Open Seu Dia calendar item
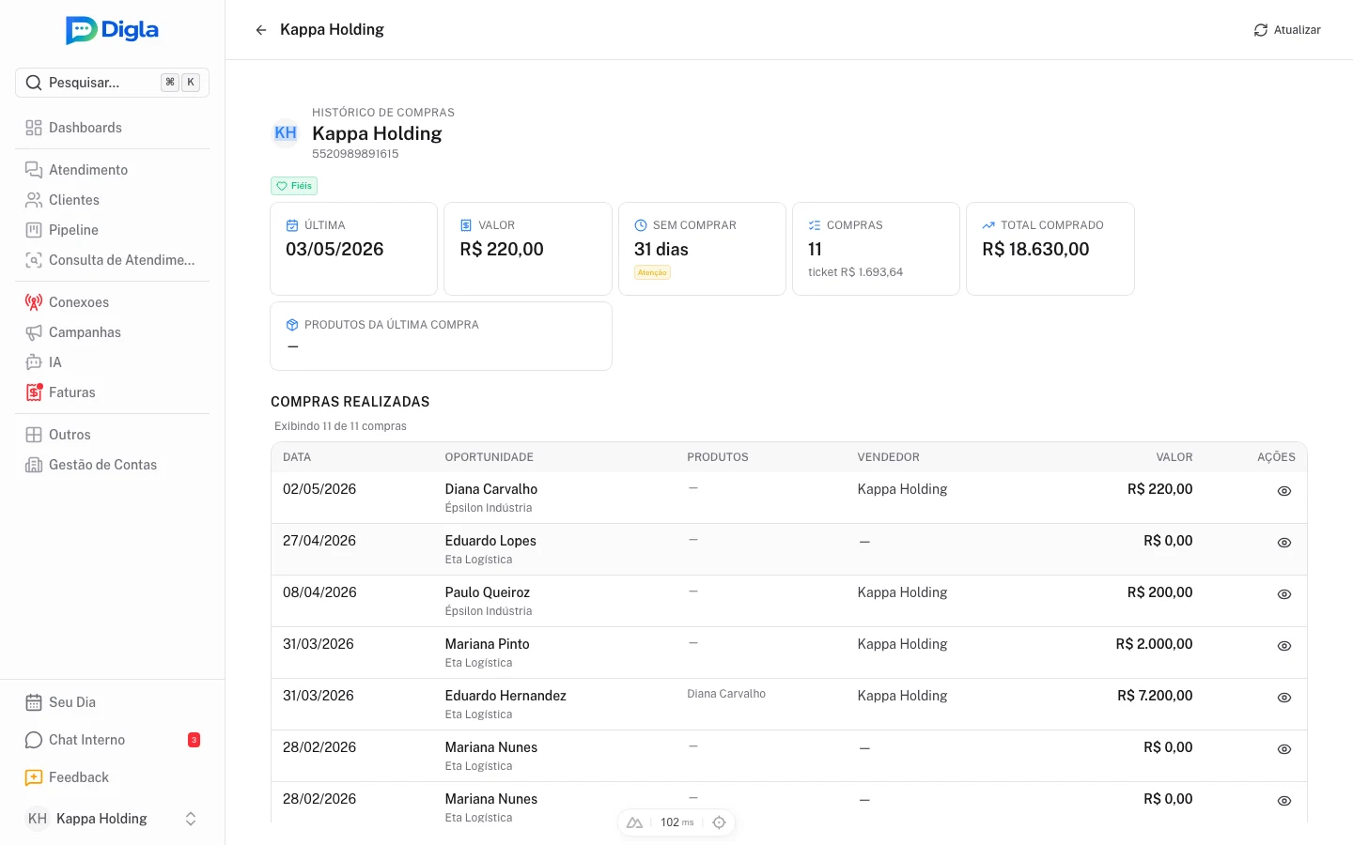The width and height of the screenshot is (1353, 845). pyautogui.click(x=112, y=702)
